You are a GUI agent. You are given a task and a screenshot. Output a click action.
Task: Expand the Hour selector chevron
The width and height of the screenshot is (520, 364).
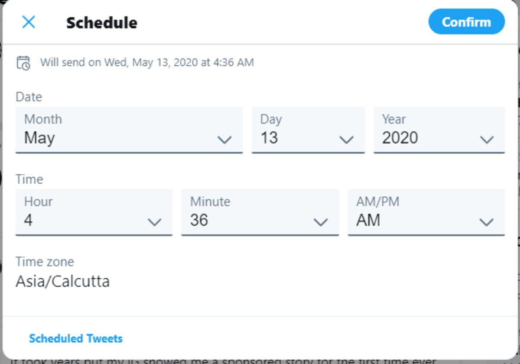155,222
